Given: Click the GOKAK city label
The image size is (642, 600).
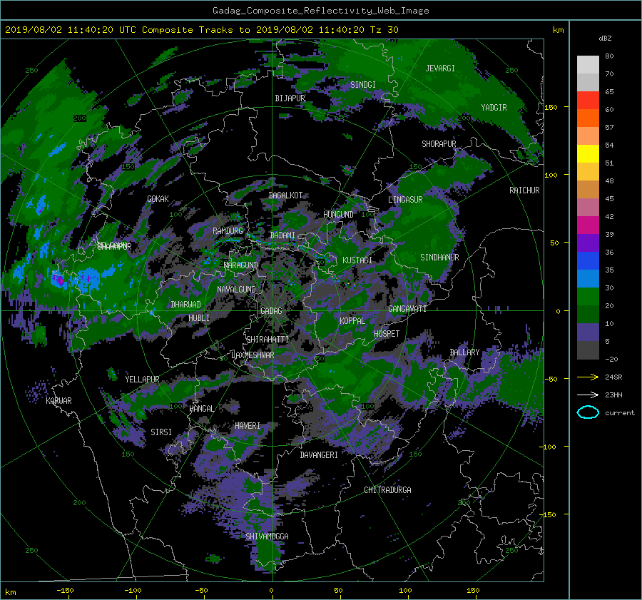Looking at the screenshot, I should pyautogui.click(x=158, y=199).
